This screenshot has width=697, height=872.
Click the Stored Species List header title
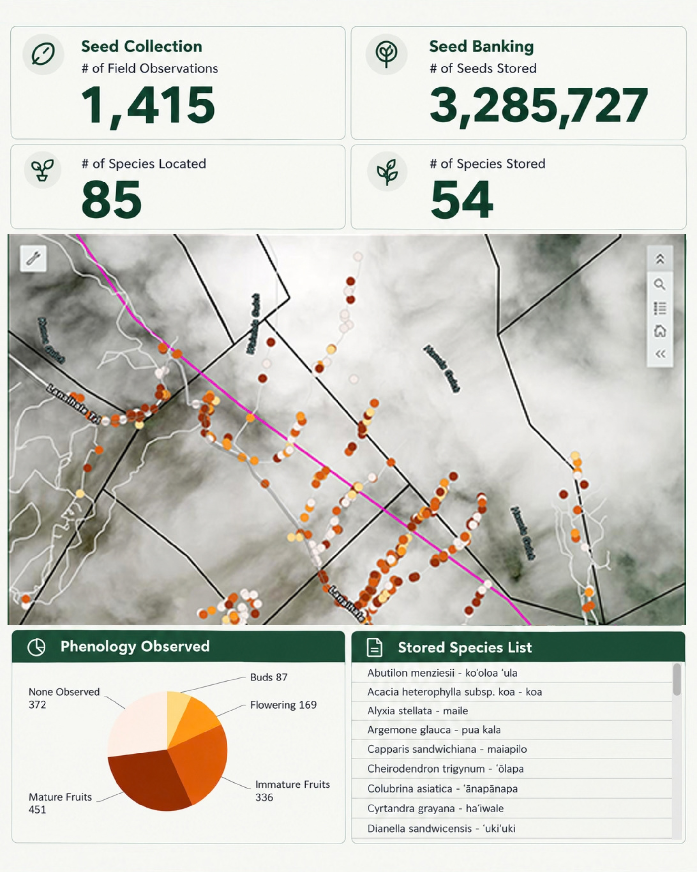pos(465,648)
